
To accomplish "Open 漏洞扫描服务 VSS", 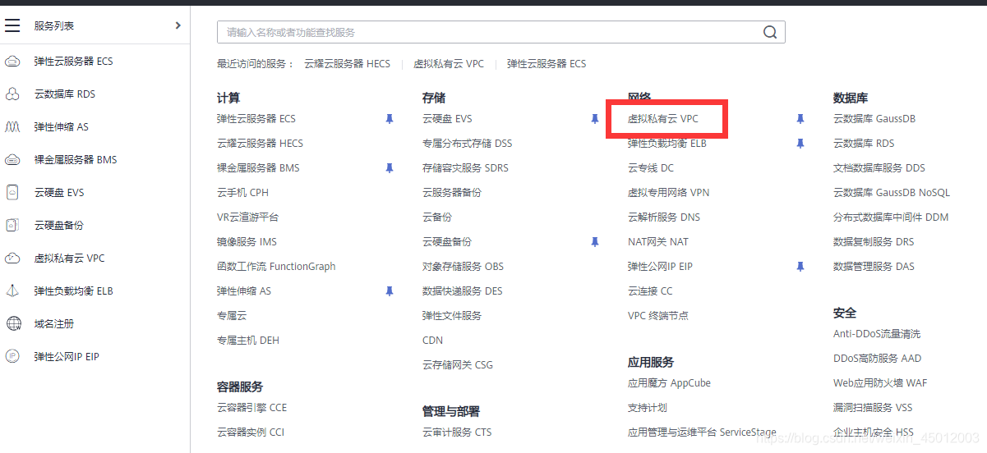I will (873, 408).
